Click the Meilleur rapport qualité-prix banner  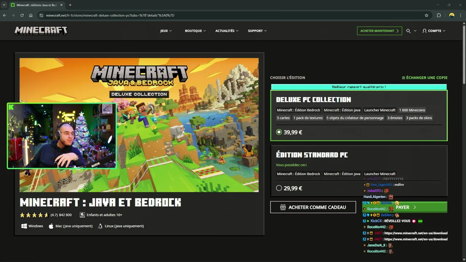click(359, 87)
